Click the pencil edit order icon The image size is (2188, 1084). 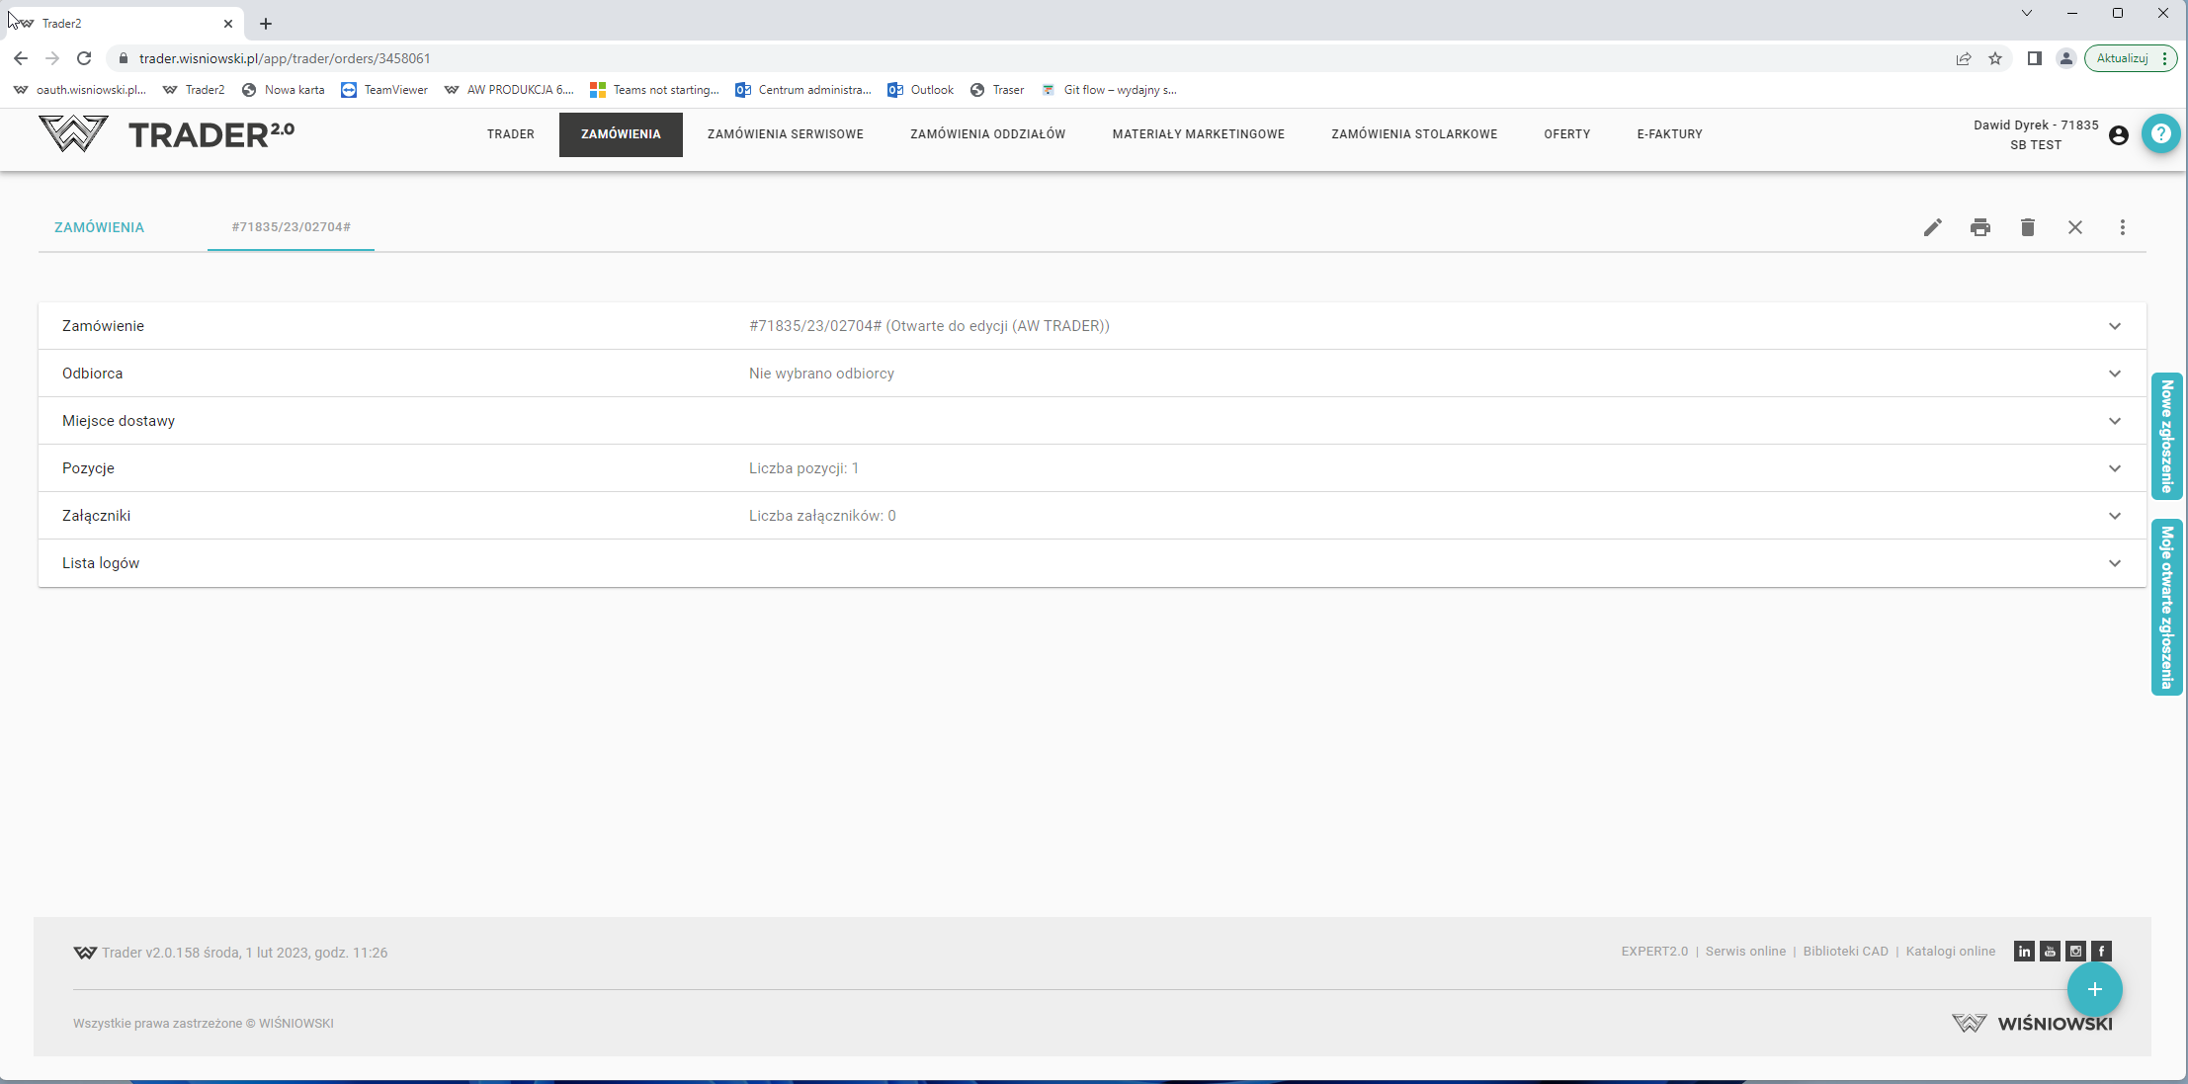(1932, 227)
